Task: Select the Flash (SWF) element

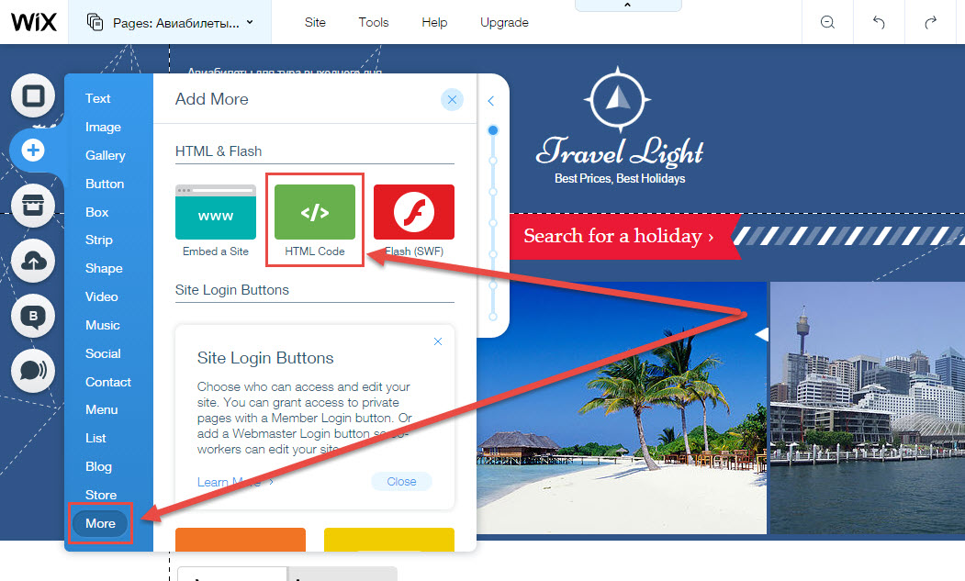Action: [x=413, y=220]
